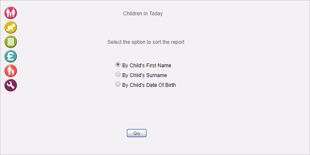The width and height of the screenshot is (310, 155).
Task: Open the pink family icon in sidebar
Action: pyautogui.click(x=11, y=13)
